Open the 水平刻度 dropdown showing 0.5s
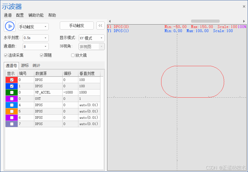Image resolution: width=248 pixels, height=172 pixels. [36, 38]
